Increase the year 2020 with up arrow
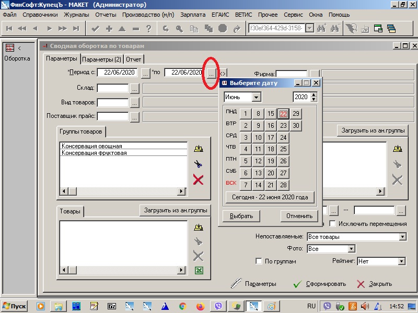 314,95
